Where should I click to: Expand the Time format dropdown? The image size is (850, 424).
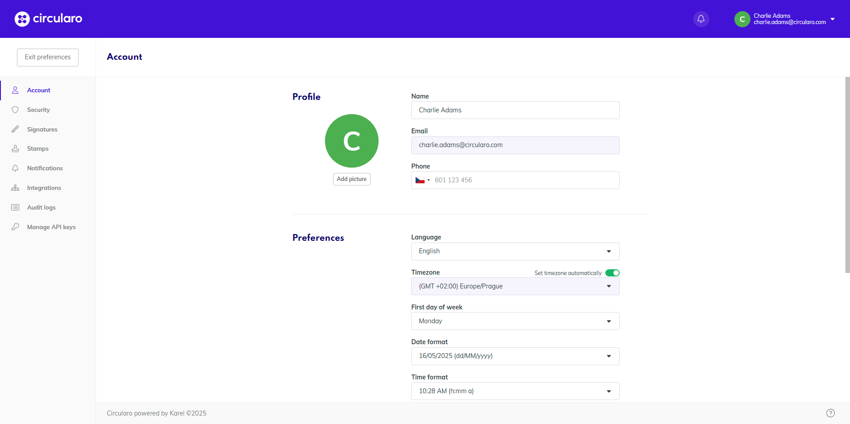pyautogui.click(x=515, y=391)
